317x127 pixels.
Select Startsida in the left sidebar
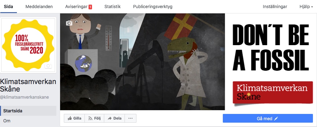28,111
